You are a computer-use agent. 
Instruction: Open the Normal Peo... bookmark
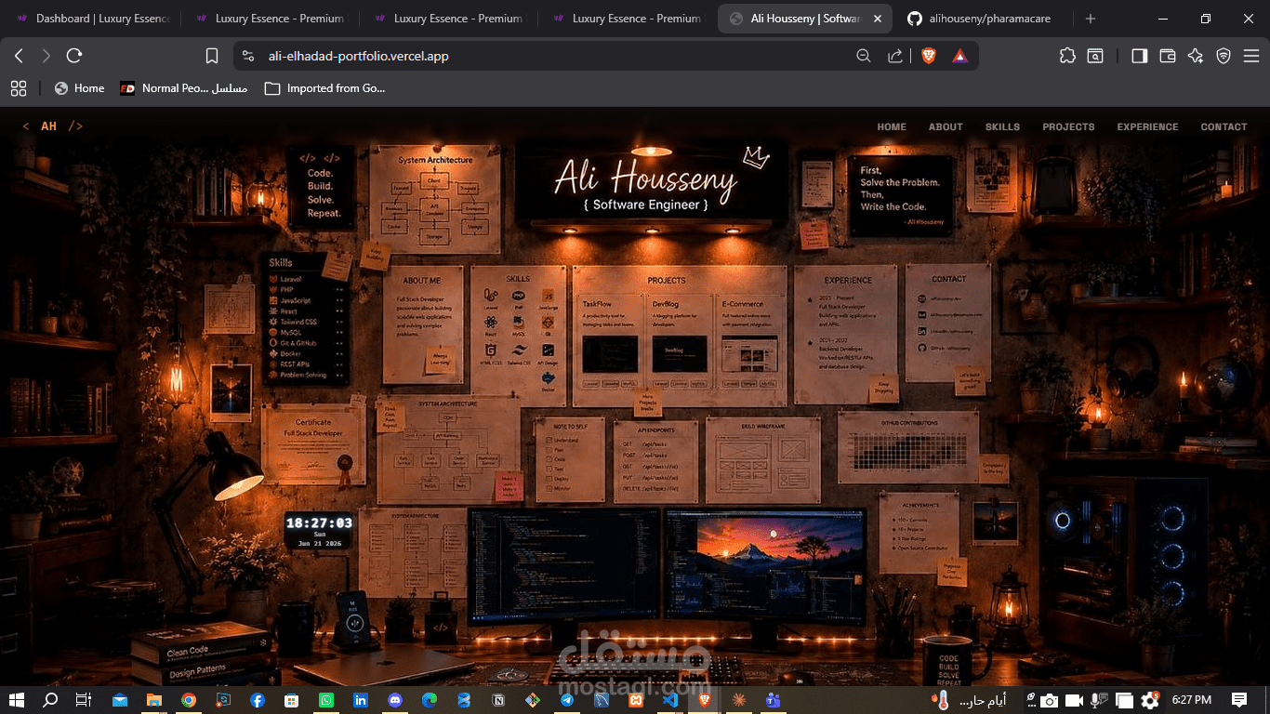pos(183,88)
